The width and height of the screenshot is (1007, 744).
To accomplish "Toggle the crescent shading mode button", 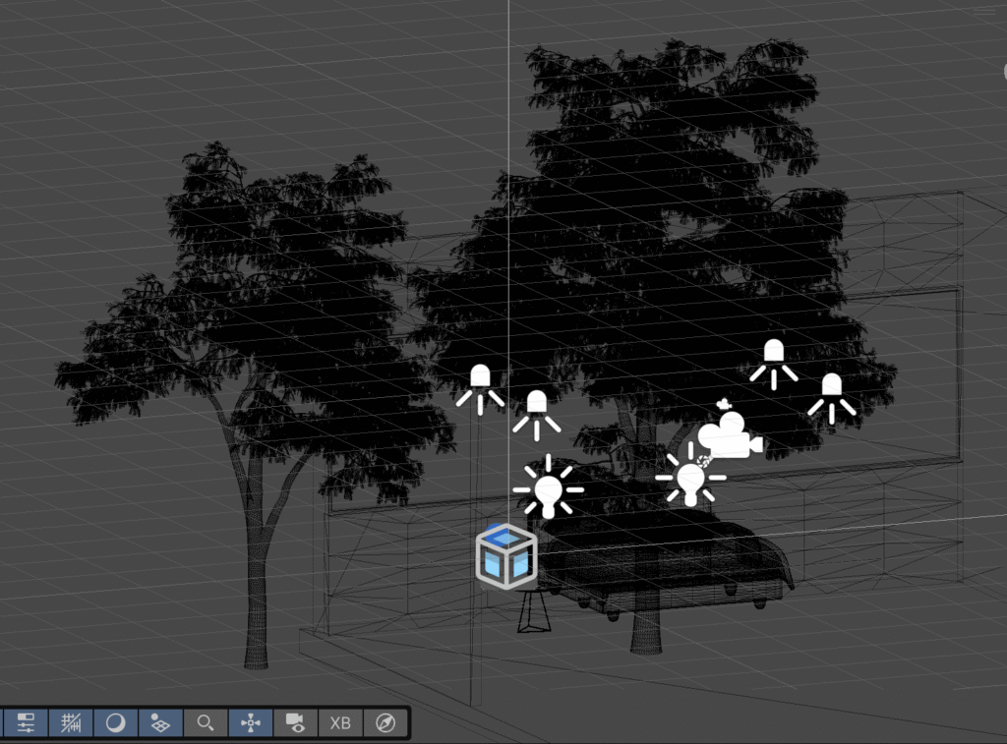I will point(116,723).
